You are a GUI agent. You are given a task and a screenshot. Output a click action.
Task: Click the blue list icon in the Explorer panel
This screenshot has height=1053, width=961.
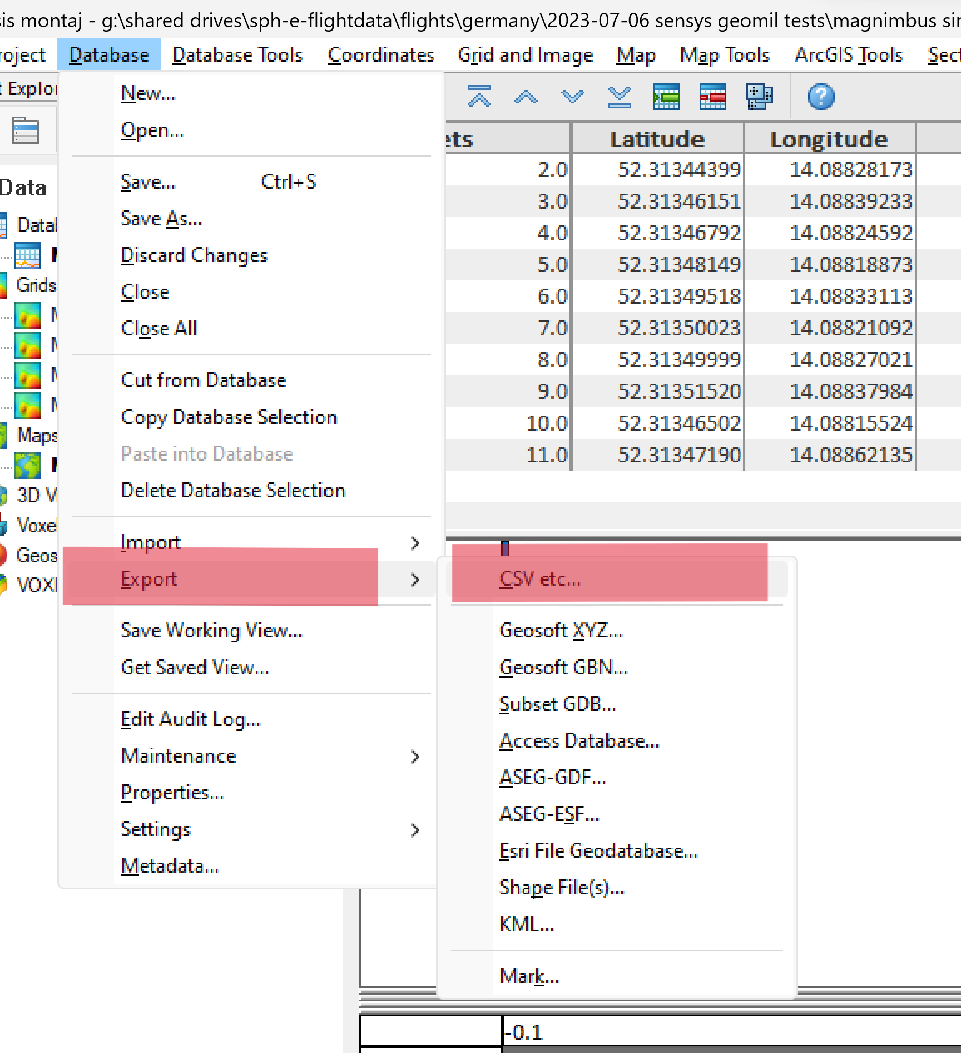26,131
